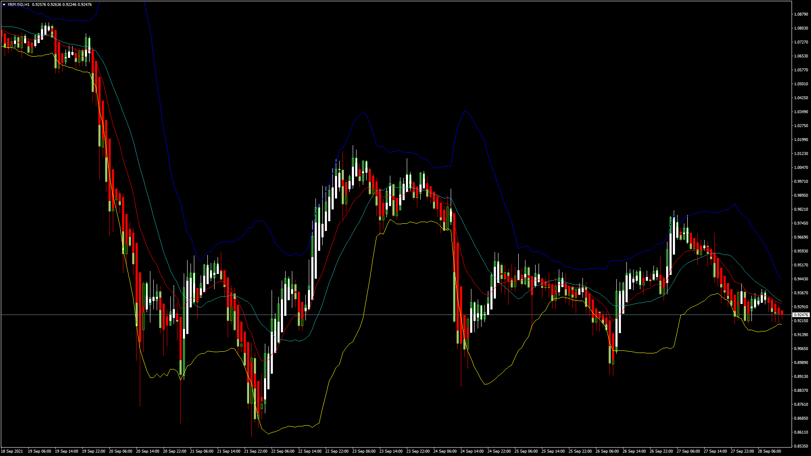Screen dimensions: 811x456
Task: Click price axis label 1.04250
Action: [x=801, y=98]
